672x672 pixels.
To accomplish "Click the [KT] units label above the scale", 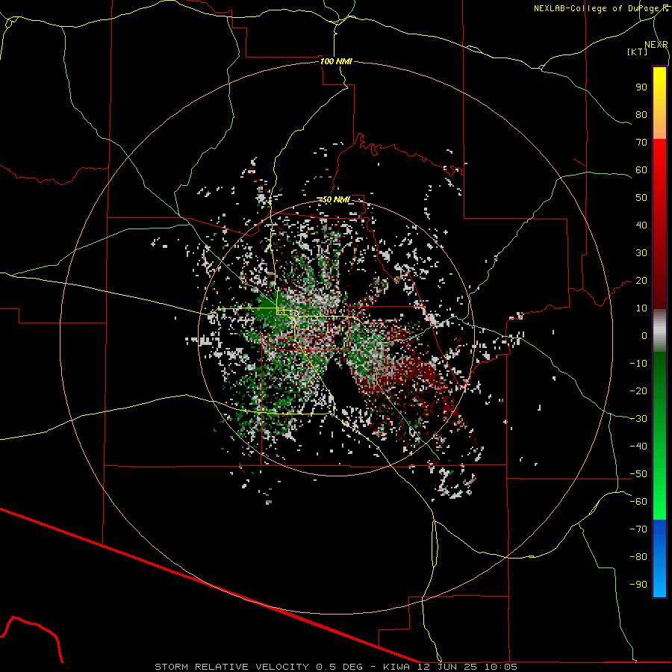I will click(637, 52).
